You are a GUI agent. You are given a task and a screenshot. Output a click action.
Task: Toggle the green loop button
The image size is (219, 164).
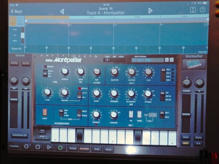click(x=60, y=148)
